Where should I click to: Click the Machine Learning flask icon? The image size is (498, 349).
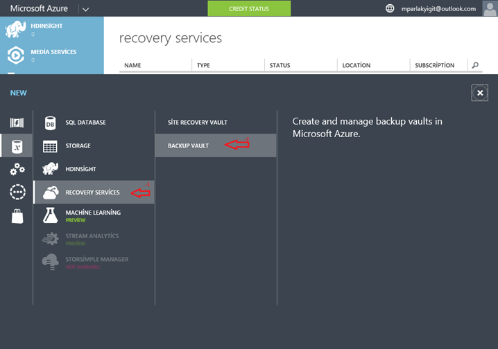[50, 215]
